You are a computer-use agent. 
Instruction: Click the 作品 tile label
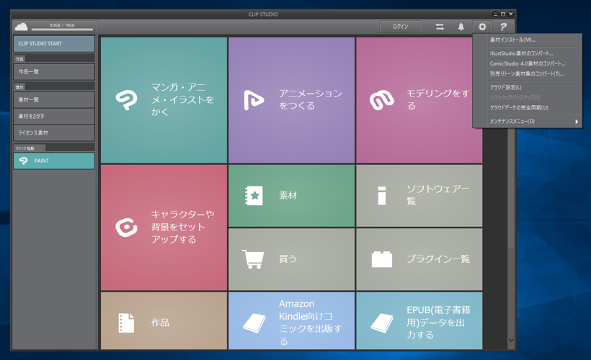[160, 323]
